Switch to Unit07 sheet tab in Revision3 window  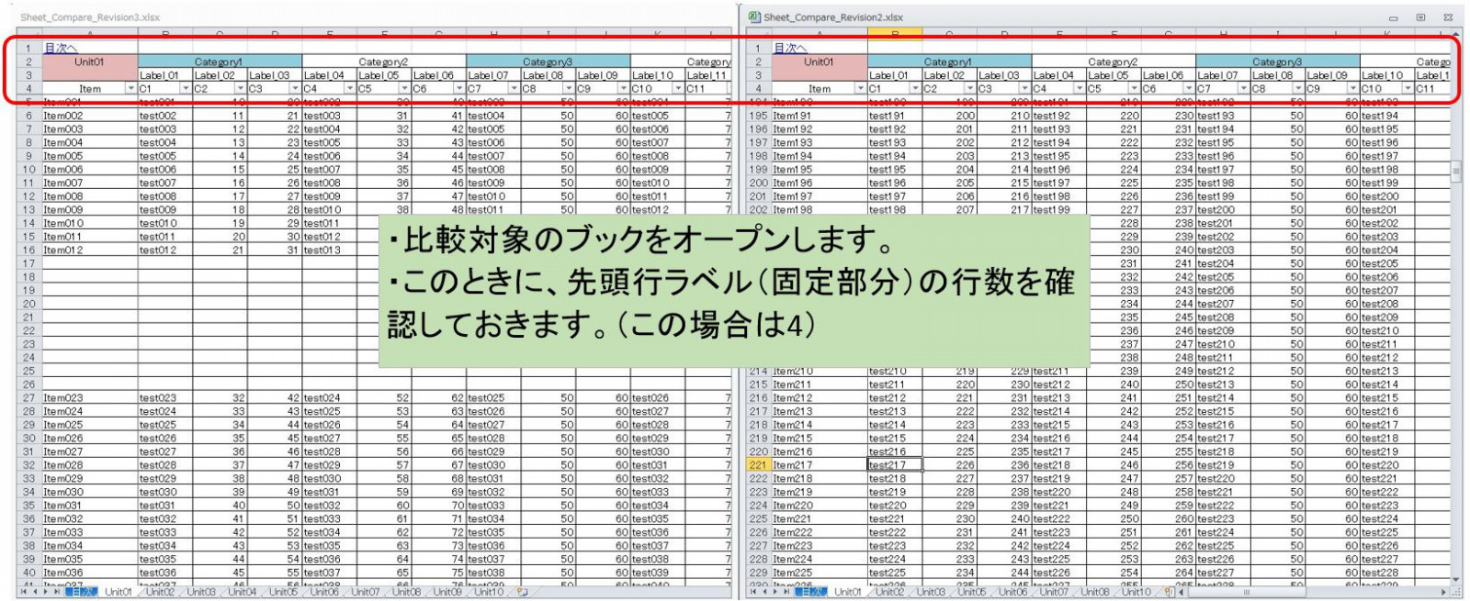(x=365, y=593)
